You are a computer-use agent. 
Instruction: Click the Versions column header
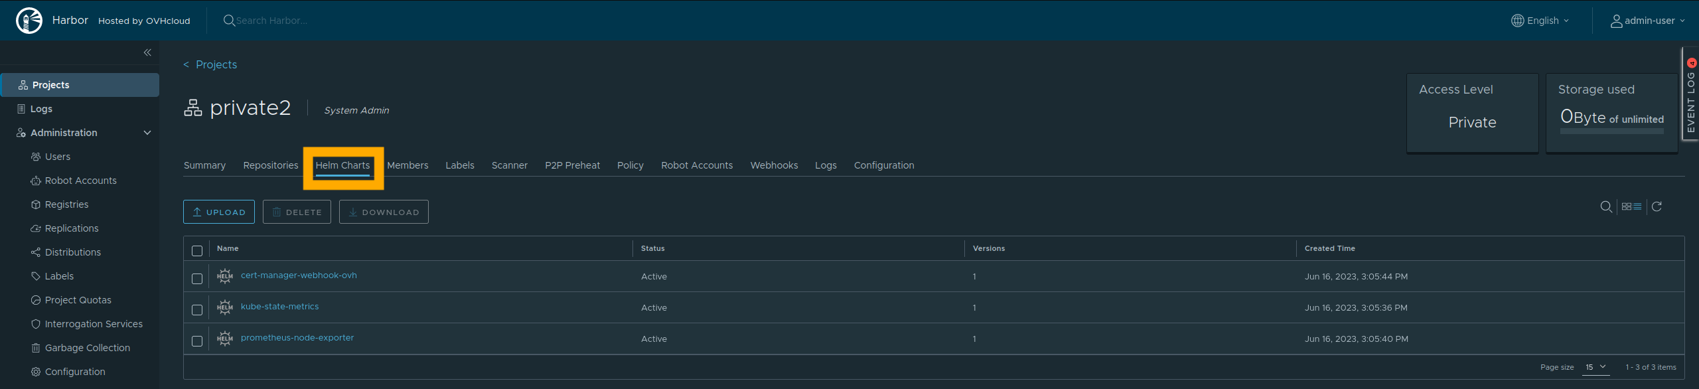[989, 248]
